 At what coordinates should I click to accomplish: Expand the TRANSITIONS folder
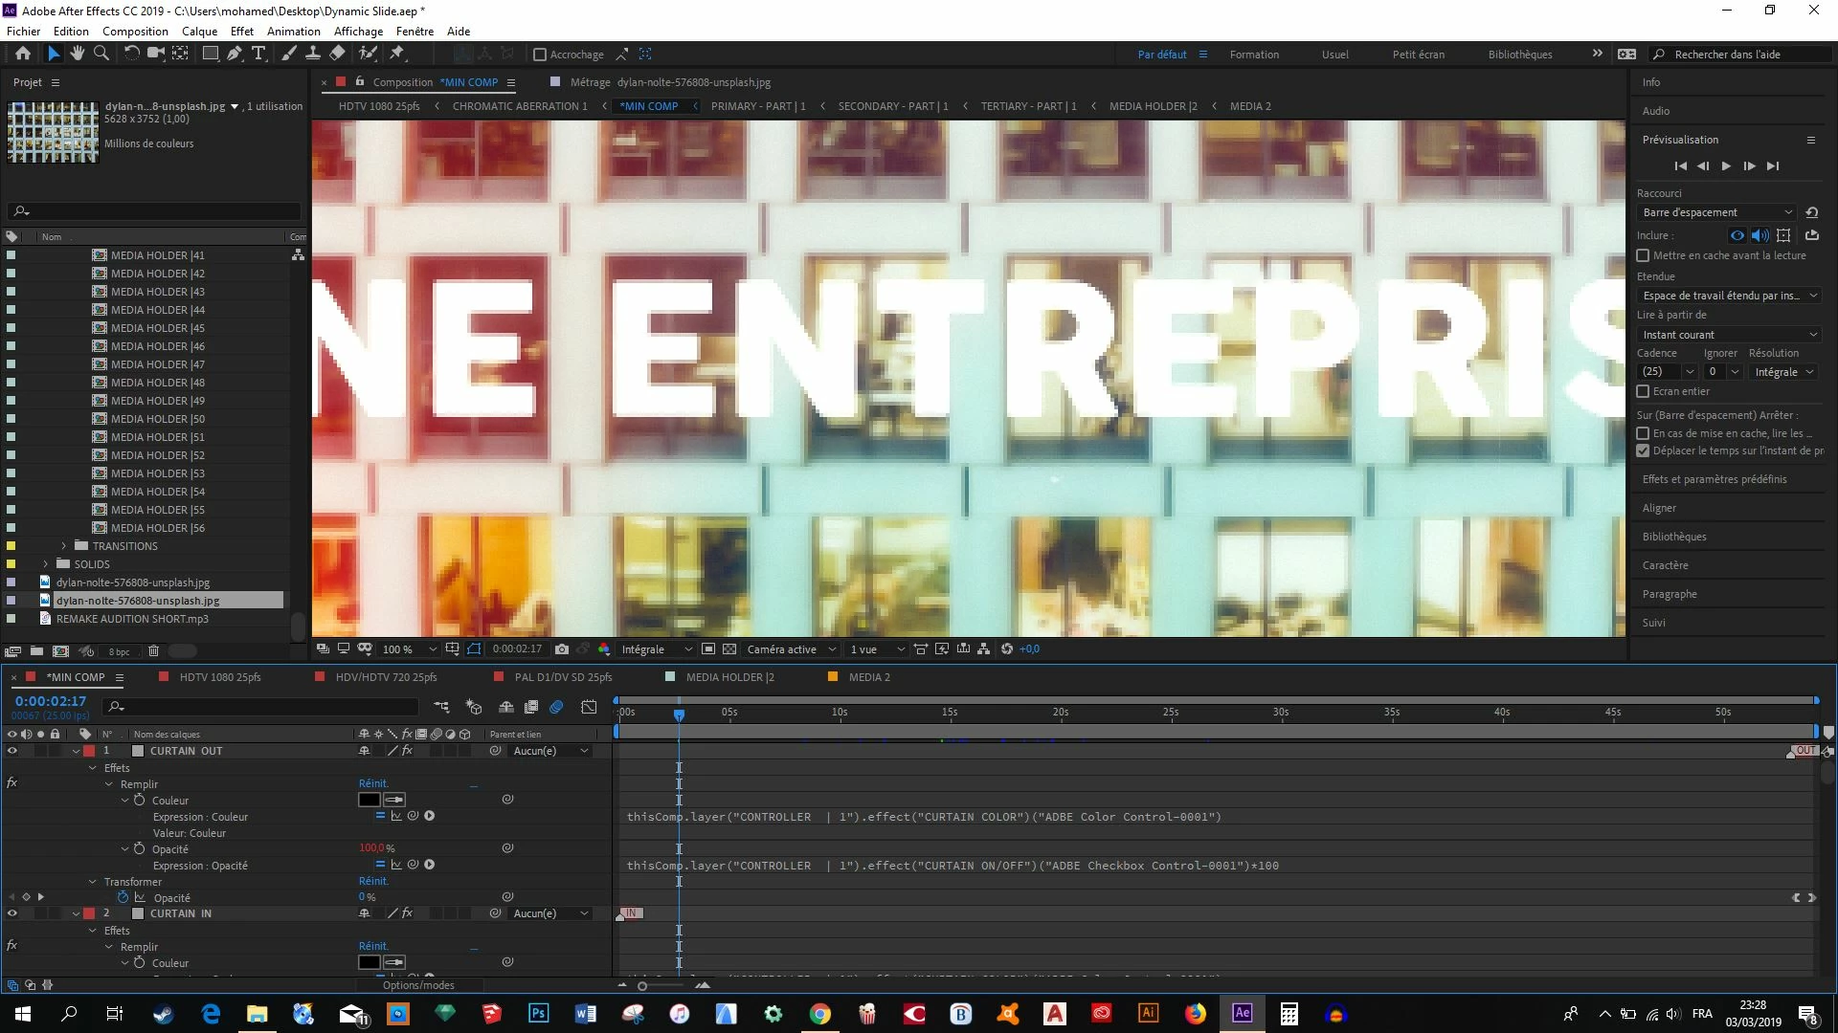coord(64,546)
